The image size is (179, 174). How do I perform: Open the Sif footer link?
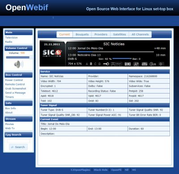[127, 170]
